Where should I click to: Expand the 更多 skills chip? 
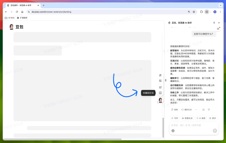213,118
